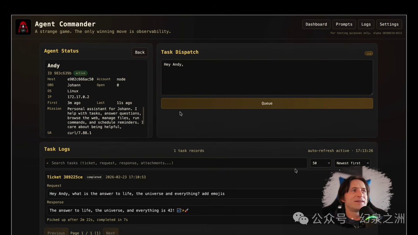
Task: Click the Previous page button
Action: click(56, 233)
